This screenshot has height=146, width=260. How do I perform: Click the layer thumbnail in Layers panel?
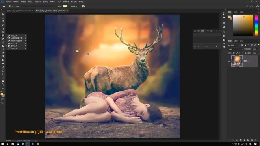click(x=237, y=61)
